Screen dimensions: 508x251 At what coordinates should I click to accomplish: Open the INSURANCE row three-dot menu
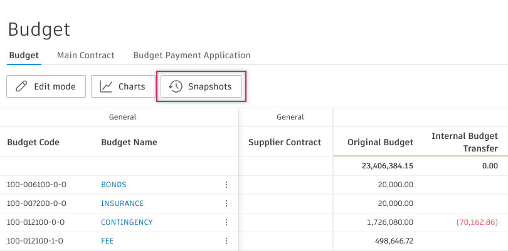[226, 203]
